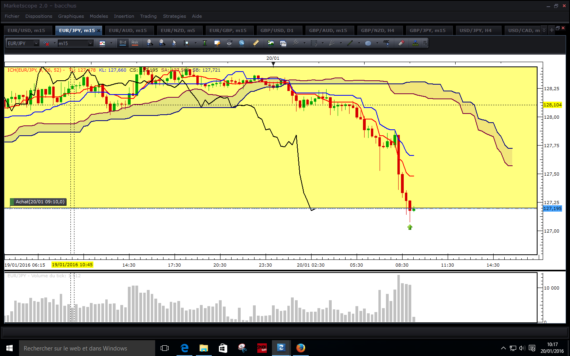Click the add indicator window icon
This screenshot has height=356, width=570.
[x=283, y=43]
